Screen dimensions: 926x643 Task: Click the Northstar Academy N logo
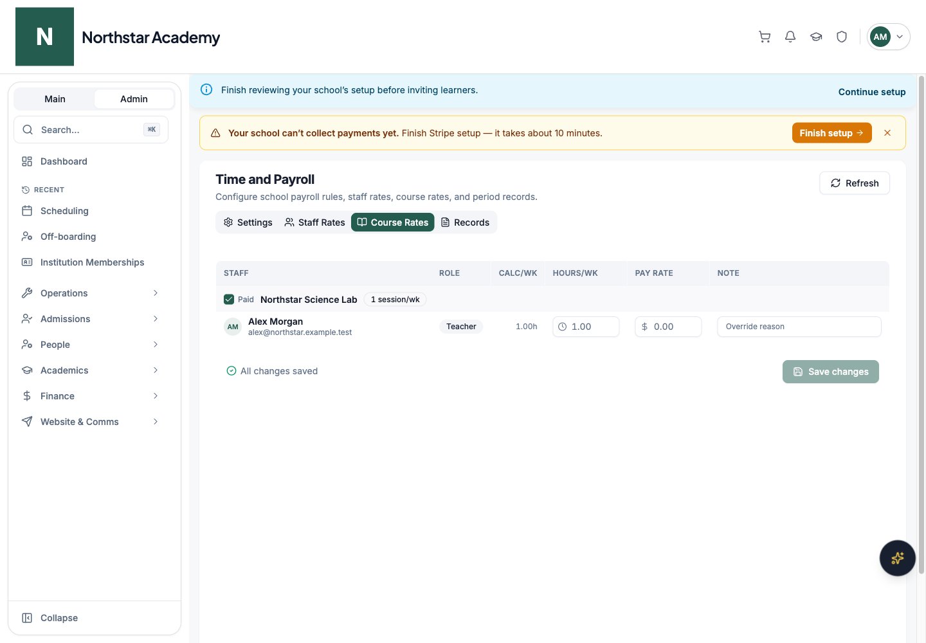[44, 37]
